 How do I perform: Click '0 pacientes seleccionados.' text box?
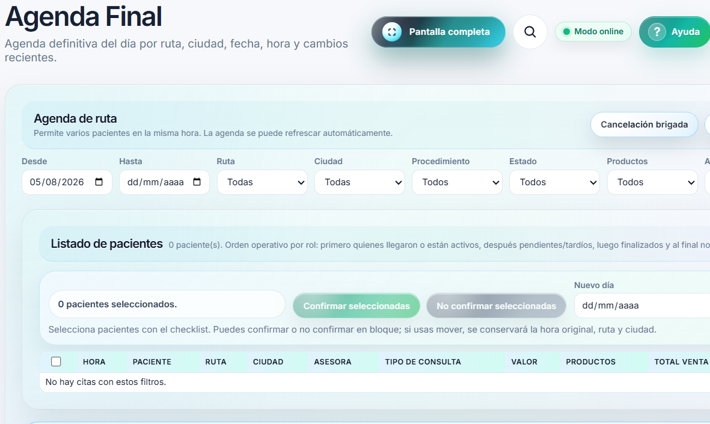click(167, 304)
